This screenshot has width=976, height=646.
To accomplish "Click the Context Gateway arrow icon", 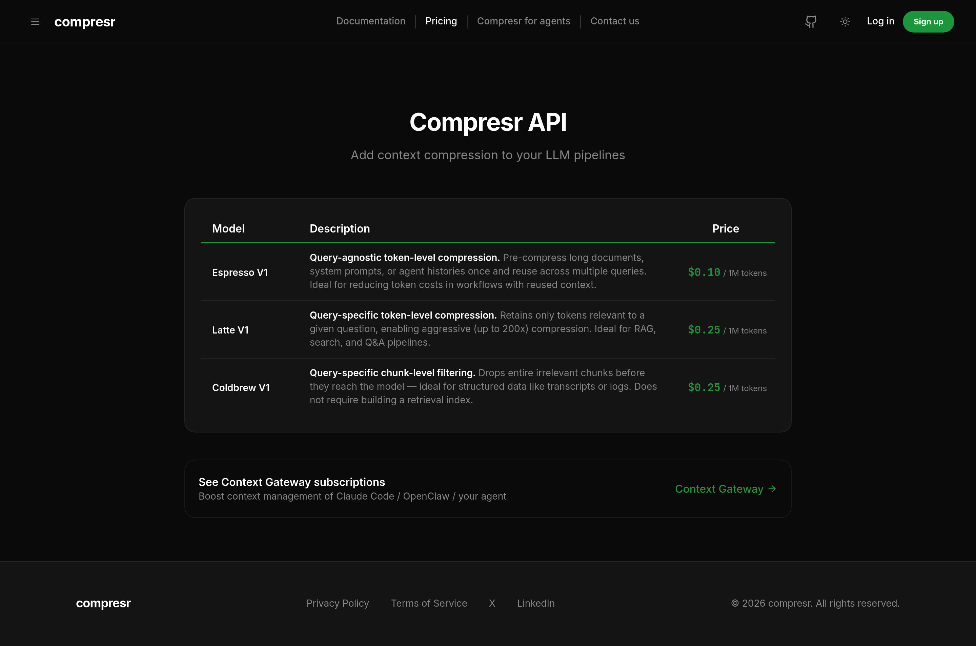I will 772,489.
